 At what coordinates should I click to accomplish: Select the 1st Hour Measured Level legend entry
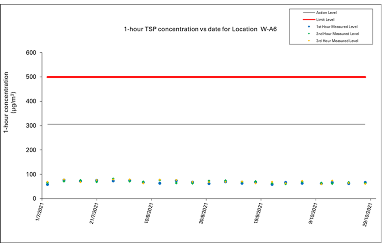pos(337,27)
